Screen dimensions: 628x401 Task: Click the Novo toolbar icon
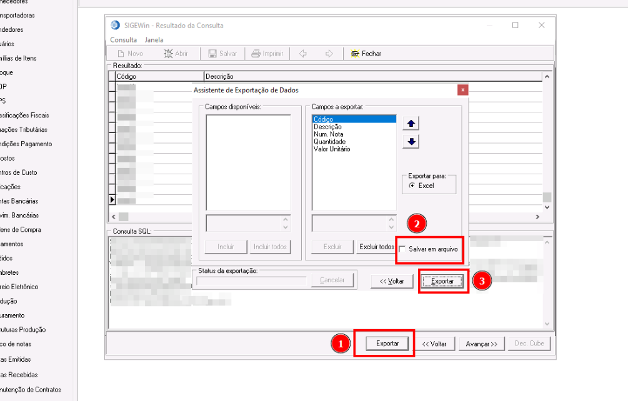coord(121,54)
